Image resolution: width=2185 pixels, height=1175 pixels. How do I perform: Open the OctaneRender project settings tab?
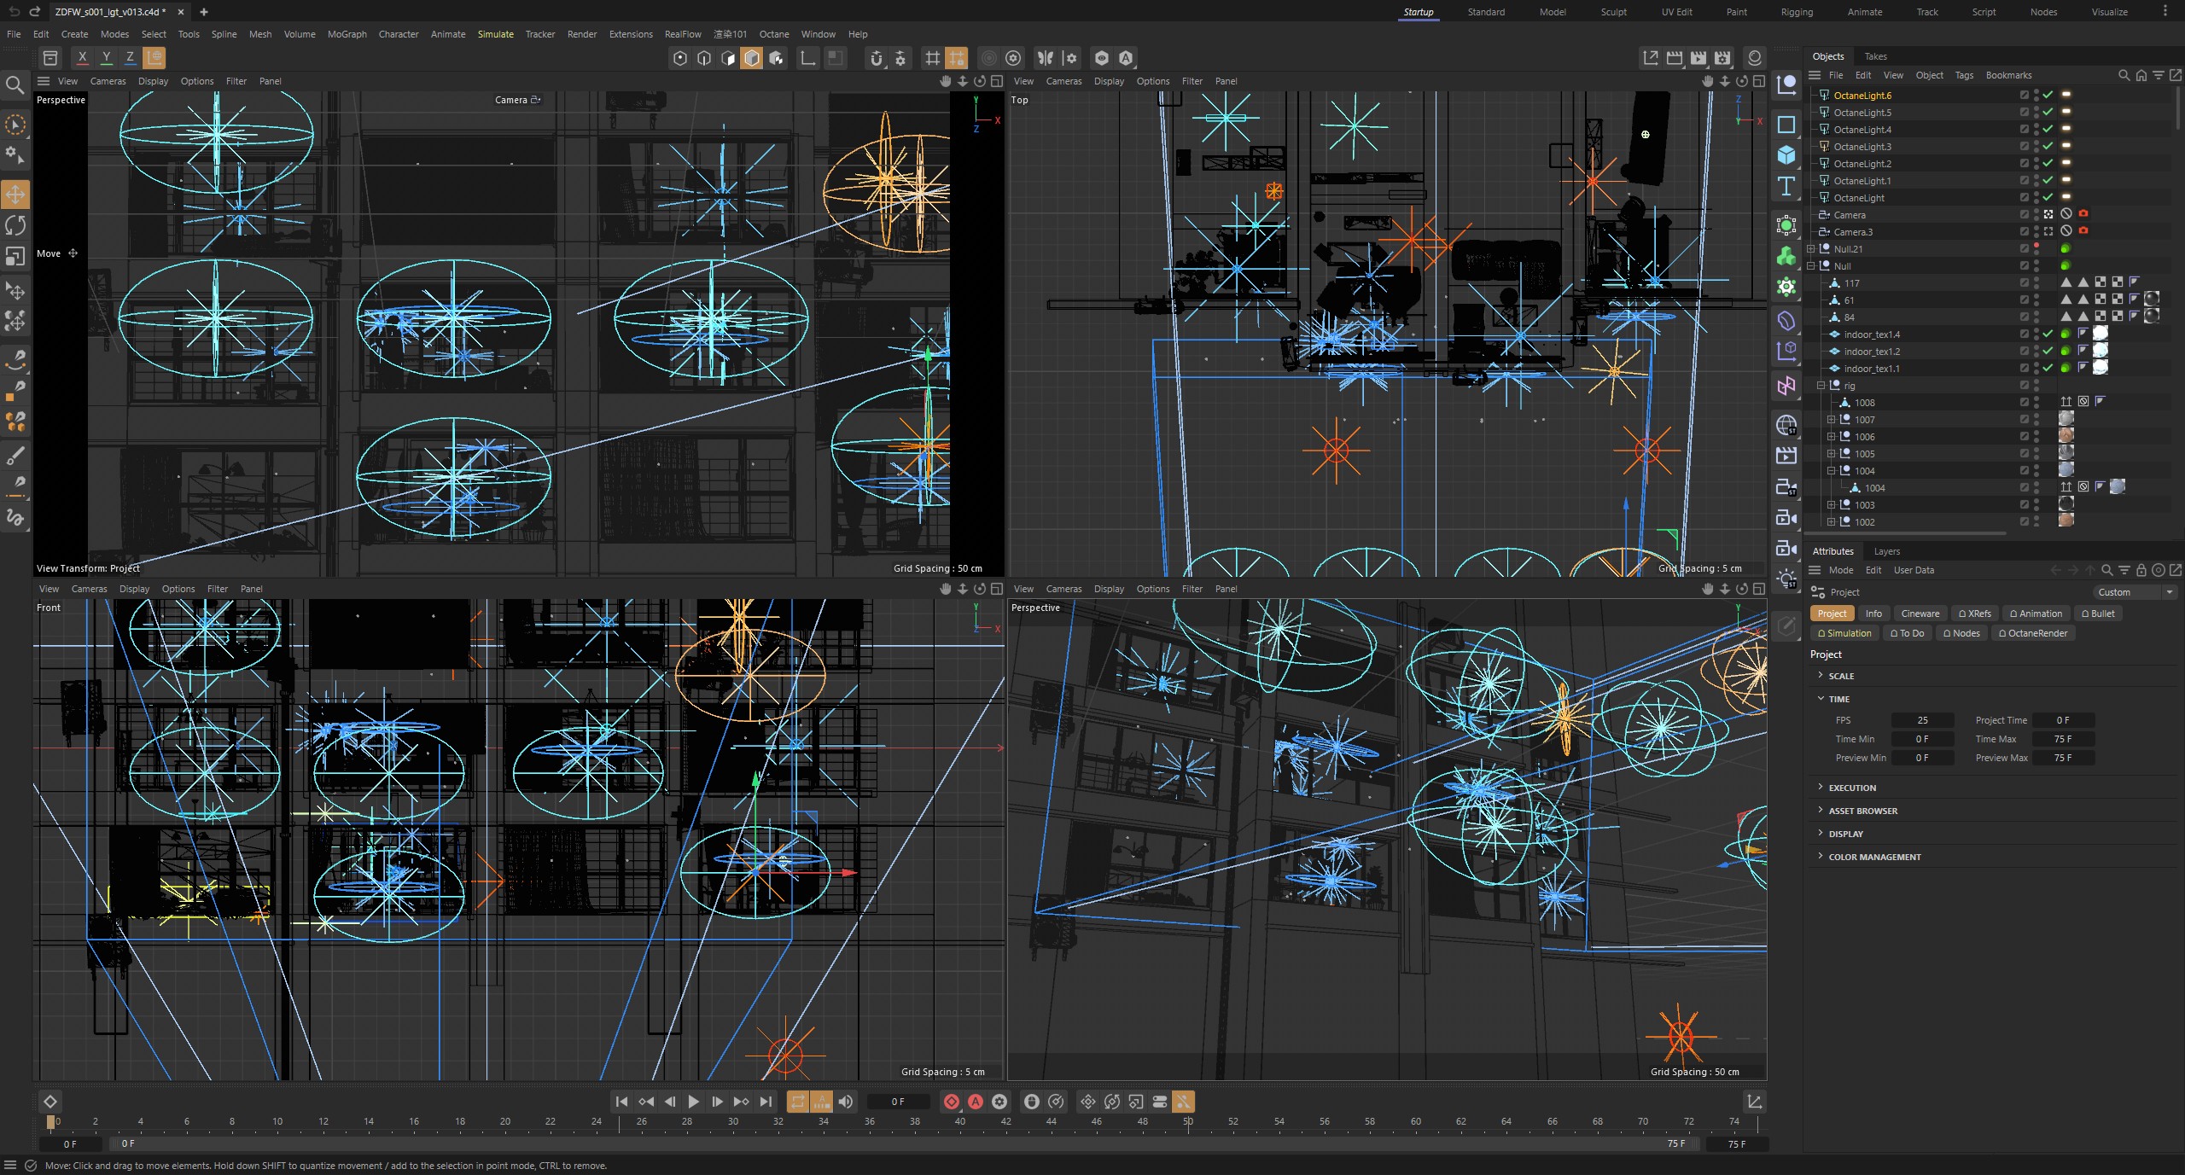(x=2032, y=633)
